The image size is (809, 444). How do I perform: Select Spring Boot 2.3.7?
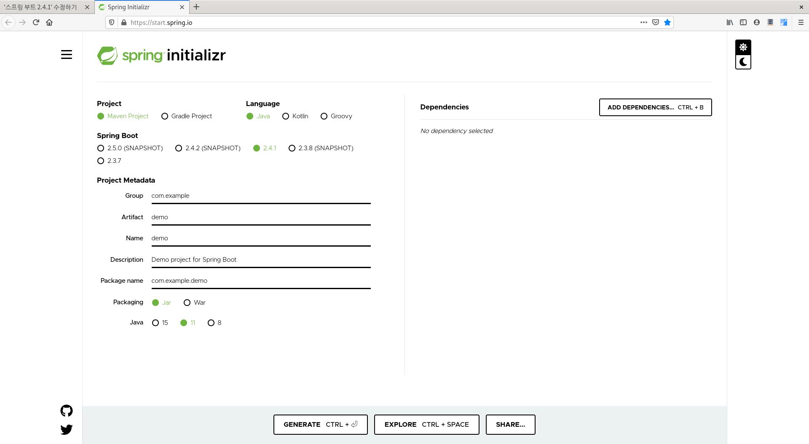[x=109, y=161]
